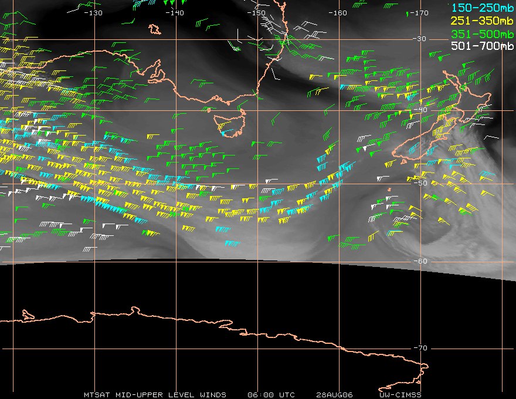Click the -50 latitude label
The image size is (516, 399).
coord(420,183)
